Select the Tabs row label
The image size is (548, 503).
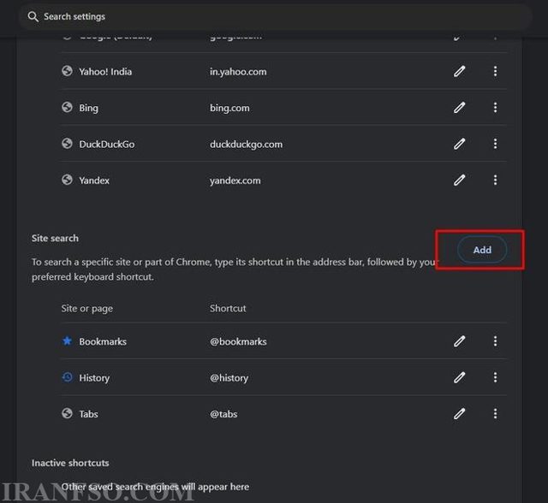(x=88, y=414)
